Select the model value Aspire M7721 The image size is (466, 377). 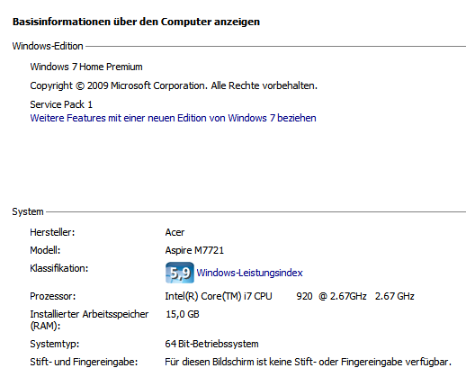(194, 250)
